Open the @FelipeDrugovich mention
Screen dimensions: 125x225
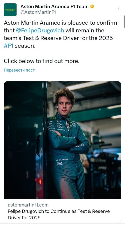click(40, 30)
